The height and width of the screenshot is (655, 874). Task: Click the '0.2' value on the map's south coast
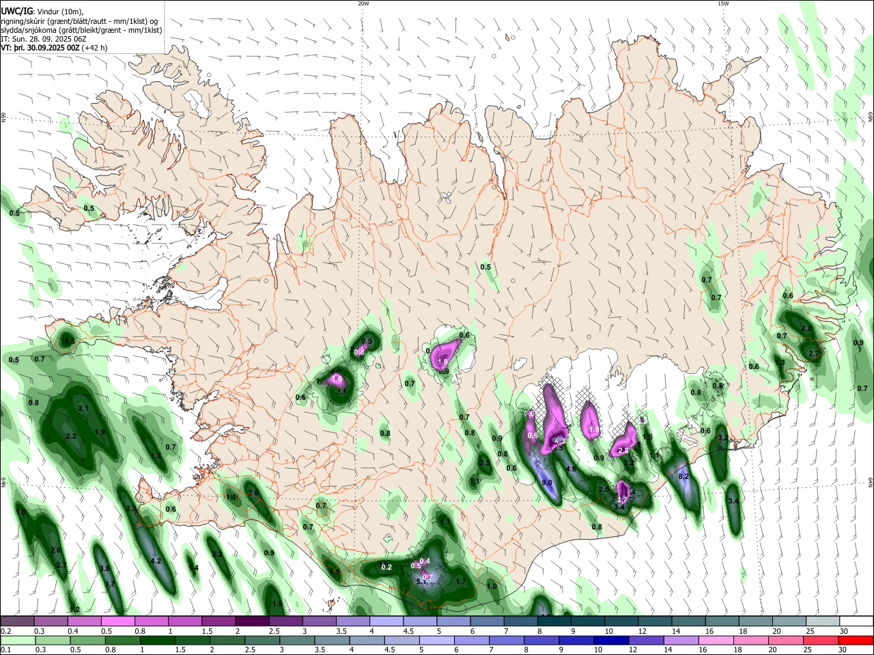pos(386,568)
